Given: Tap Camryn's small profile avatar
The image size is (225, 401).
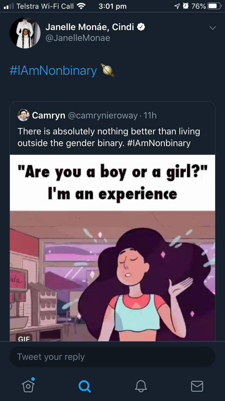Looking at the screenshot, I should click(x=23, y=115).
